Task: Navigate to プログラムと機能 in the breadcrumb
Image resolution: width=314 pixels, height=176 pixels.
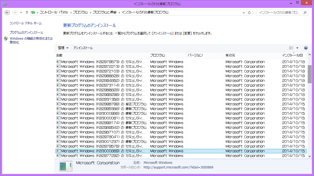Action: 104,13
